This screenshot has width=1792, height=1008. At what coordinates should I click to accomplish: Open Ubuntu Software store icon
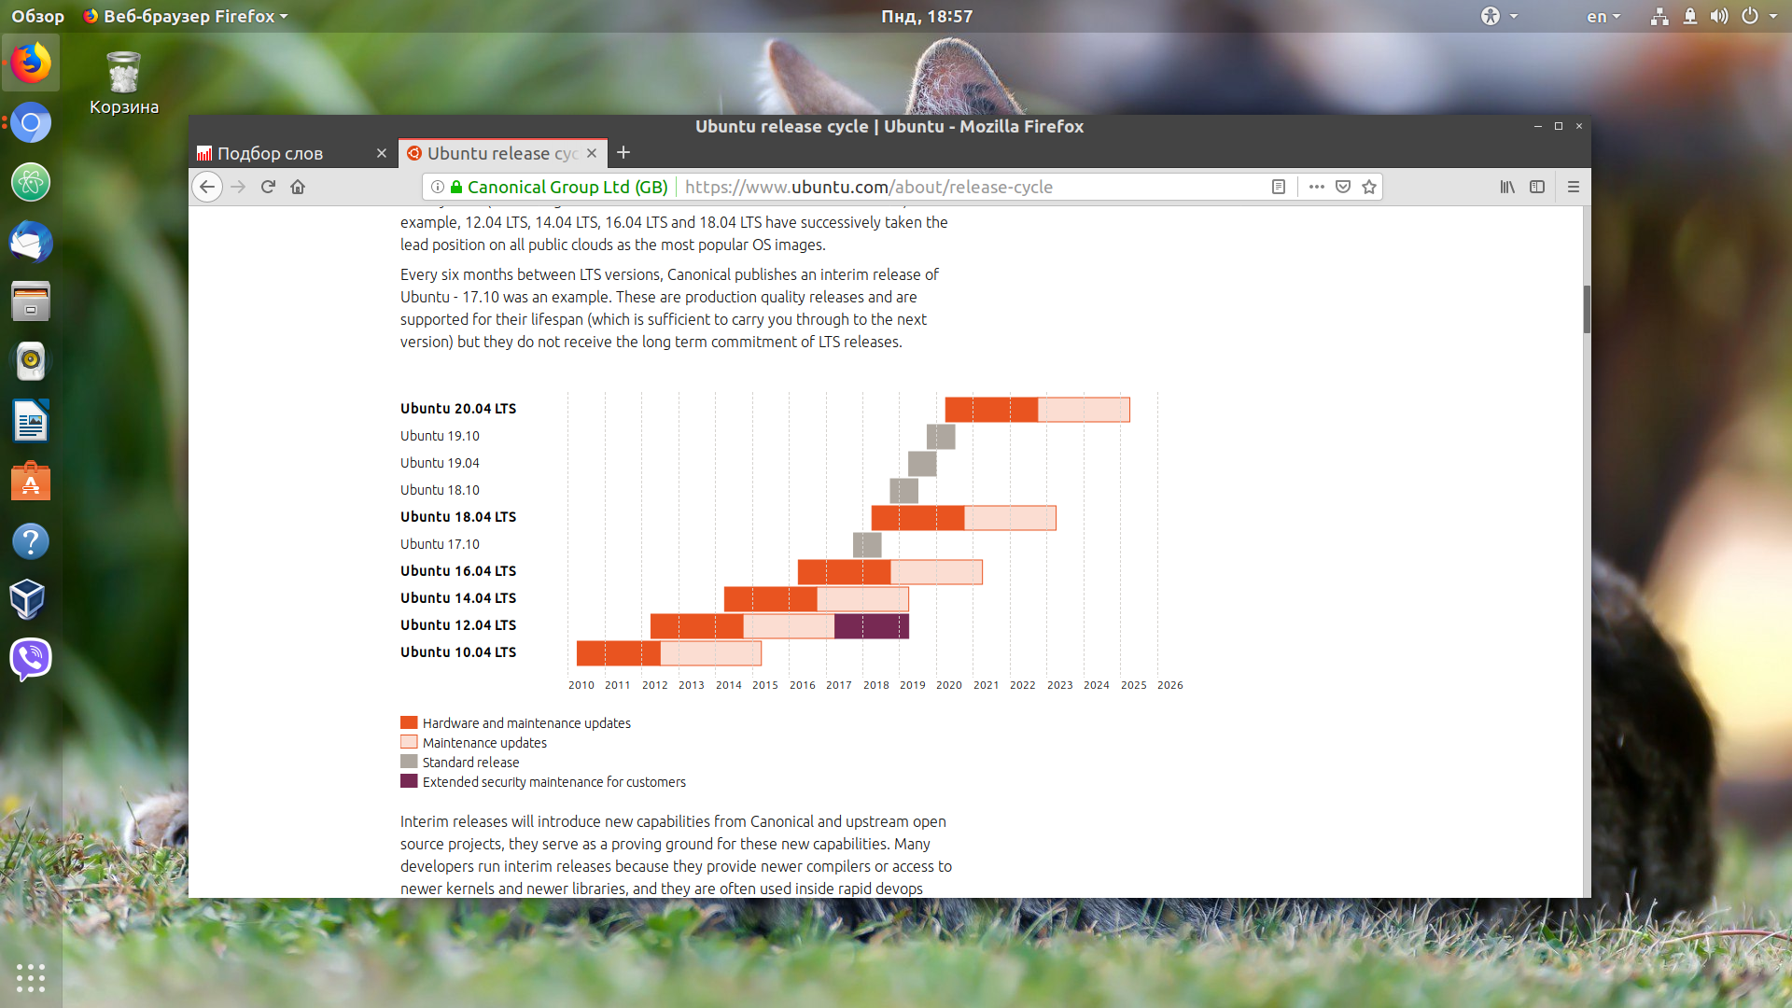31,482
